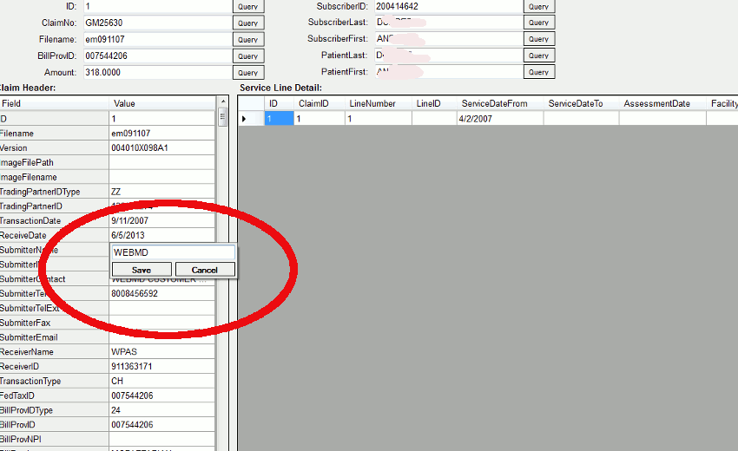Click Query button next to PatientLast
This screenshot has width=738, height=451.
(x=538, y=56)
